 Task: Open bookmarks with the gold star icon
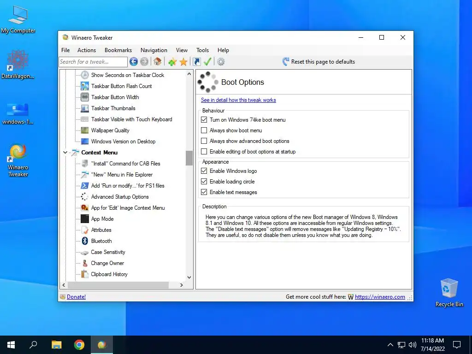point(183,62)
